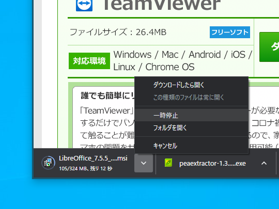Click the 105/324 MB download status text
This screenshot has height=209, width=279.
tap(86, 168)
